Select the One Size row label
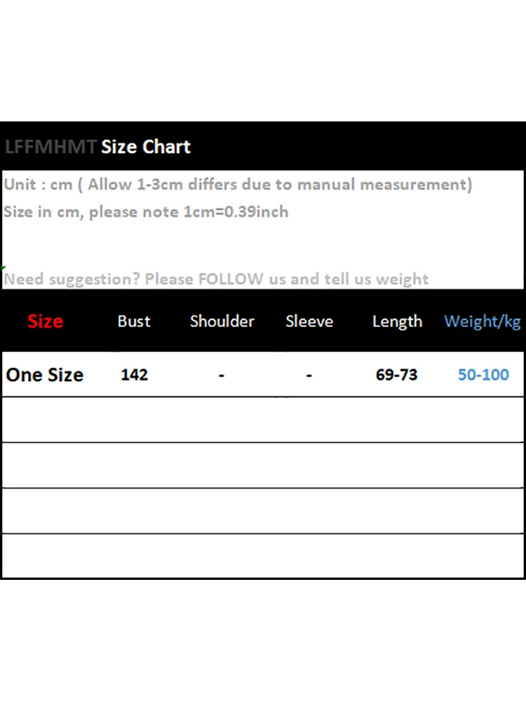The image size is (526, 702). coord(45,375)
